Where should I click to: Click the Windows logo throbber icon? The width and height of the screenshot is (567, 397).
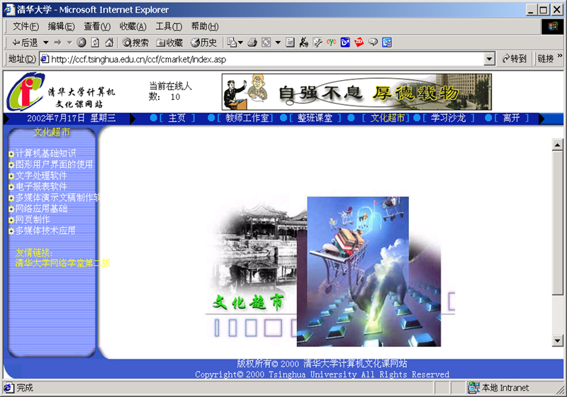[x=552, y=27]
